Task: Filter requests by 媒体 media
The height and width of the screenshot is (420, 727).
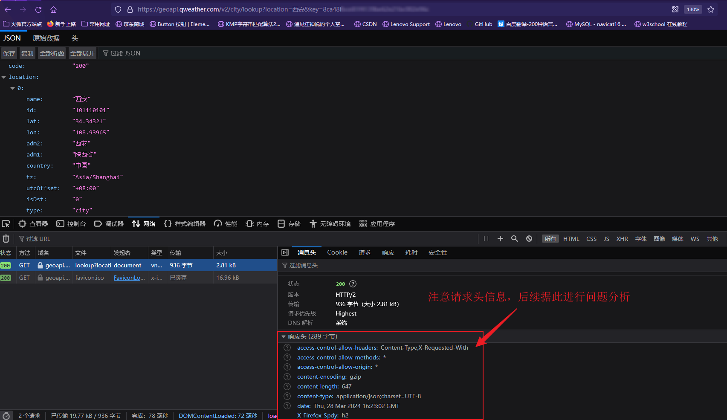Action: [678, 239]
